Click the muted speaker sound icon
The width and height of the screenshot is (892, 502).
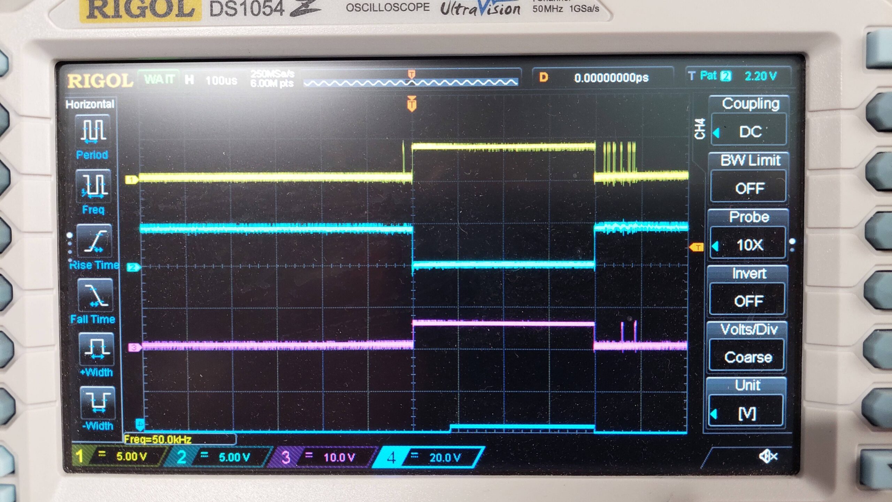click(x=768, y=456)
